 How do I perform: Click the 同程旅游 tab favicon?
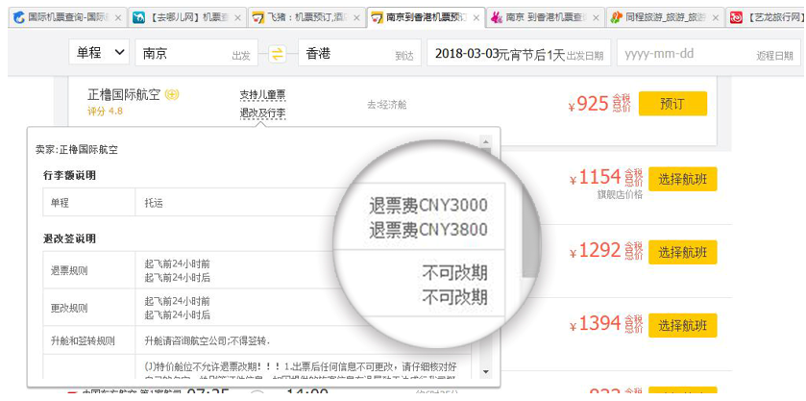(616, 18)
